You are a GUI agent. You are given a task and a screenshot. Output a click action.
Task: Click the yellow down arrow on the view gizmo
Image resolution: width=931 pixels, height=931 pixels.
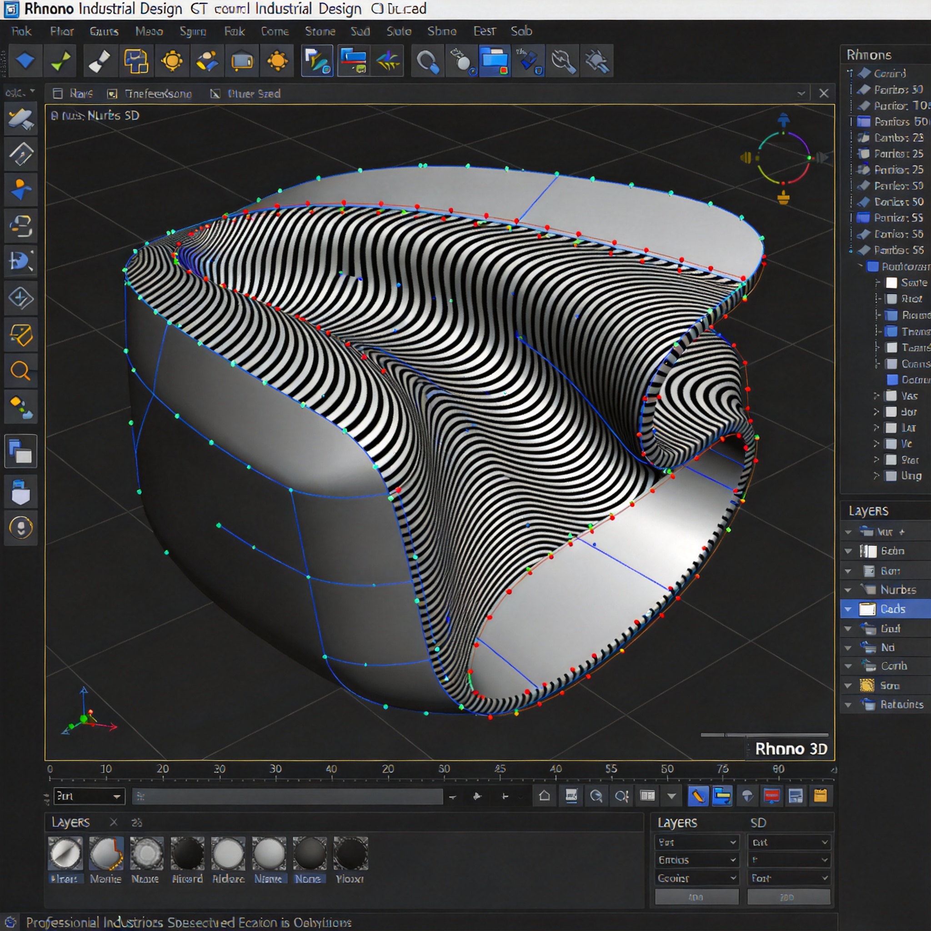point(784,197)
